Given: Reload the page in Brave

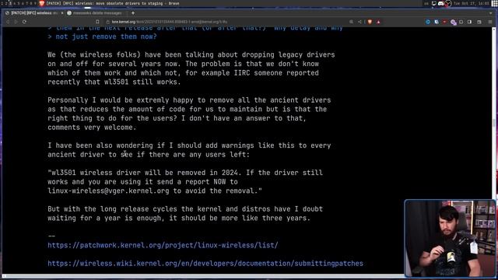Looking at the screenshot, I should (x=24, y=22).
